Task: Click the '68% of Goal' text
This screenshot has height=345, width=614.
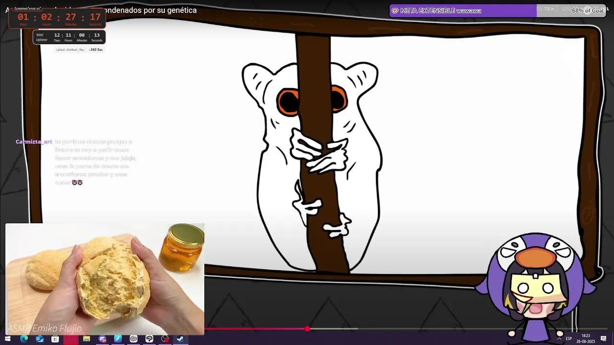Action: (x=588, y=11)
